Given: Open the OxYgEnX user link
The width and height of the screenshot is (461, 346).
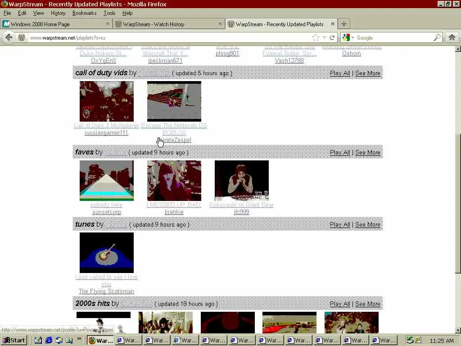Looking at the screenshot, I should tap(104, 61).
